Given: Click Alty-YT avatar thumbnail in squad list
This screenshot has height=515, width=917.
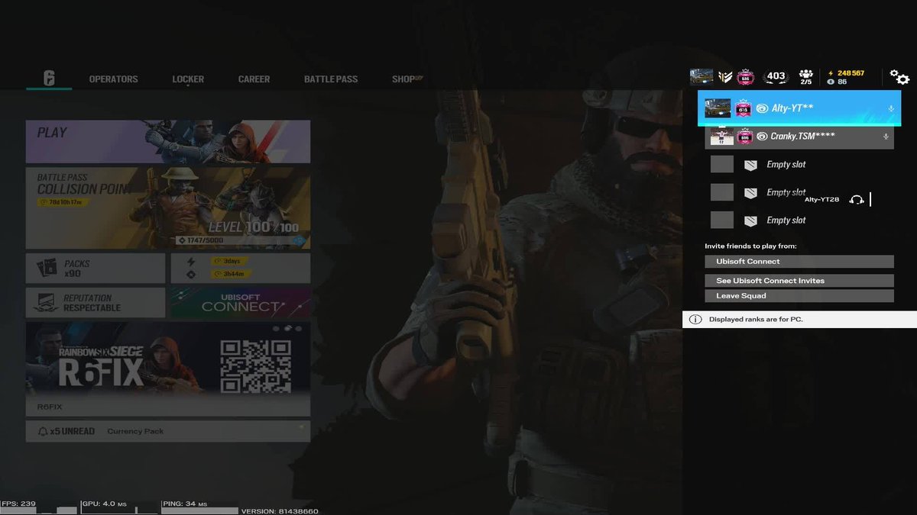Looking at the screenshot, I should pos(718,108).
